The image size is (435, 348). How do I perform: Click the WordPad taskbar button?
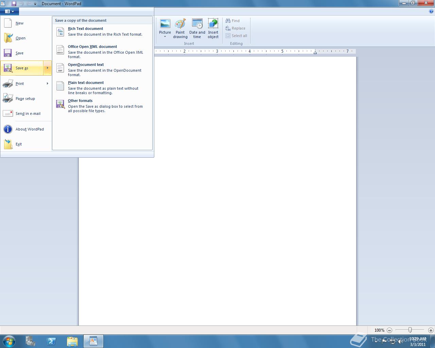93,341
